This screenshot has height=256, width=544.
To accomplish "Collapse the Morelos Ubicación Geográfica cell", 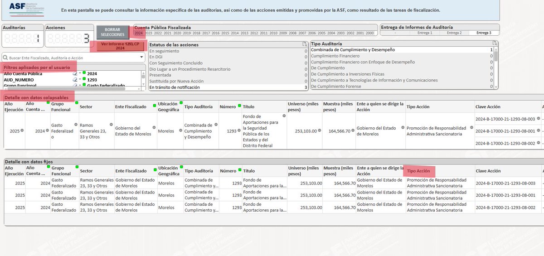I will (180, 130).
